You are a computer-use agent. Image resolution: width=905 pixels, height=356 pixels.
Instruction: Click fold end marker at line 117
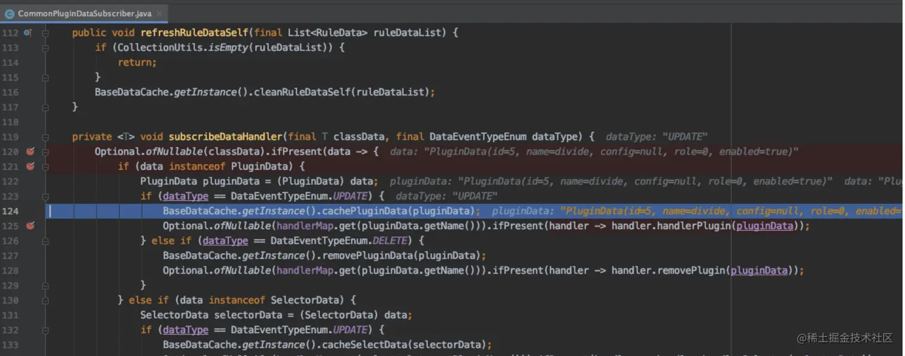click(x=45, y=107)
